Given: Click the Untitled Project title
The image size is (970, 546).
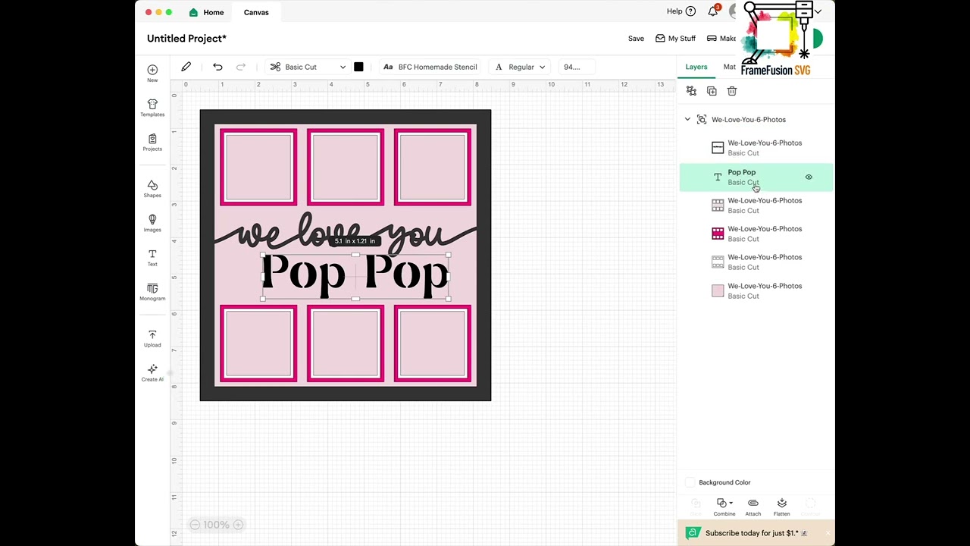Looking at the screenshot, I should click(x=186, y=39).
